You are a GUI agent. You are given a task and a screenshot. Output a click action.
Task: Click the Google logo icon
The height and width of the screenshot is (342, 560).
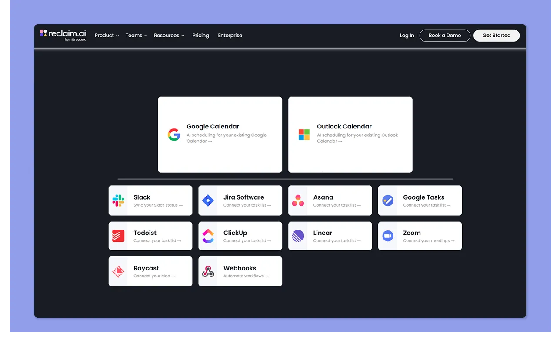click(174, 135)
